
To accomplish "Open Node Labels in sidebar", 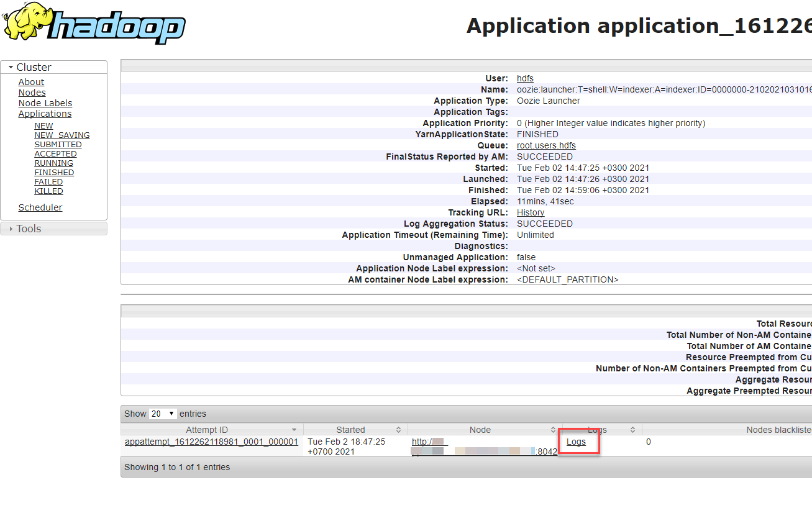I will click(45, 103).
